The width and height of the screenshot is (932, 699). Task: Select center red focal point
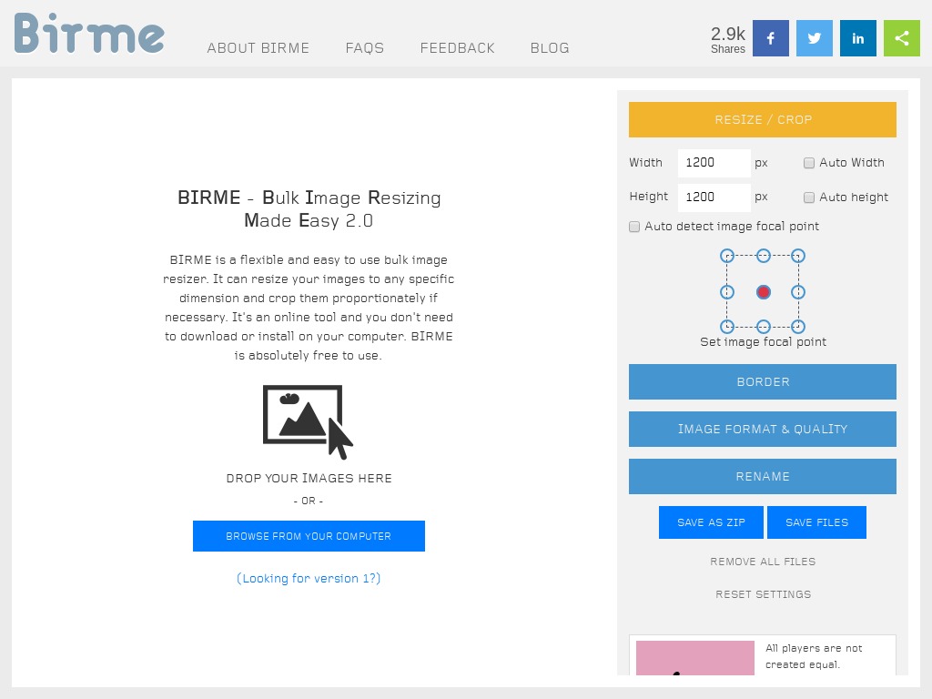(x=764, y=292)
